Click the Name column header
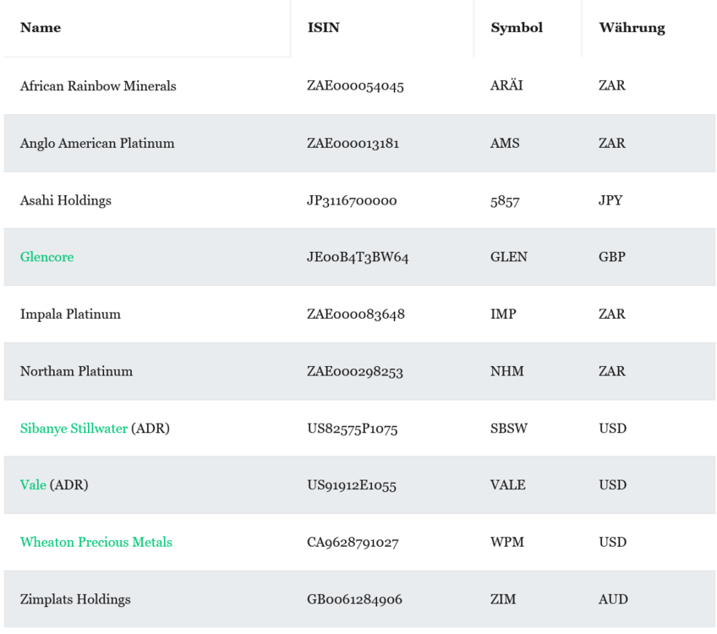The image size is (717, 634). pyautogui.click(x=41, y=28)
